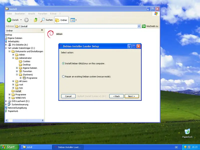Cancel the Debian-Installer Loader Setup

[x=68, y=96]
